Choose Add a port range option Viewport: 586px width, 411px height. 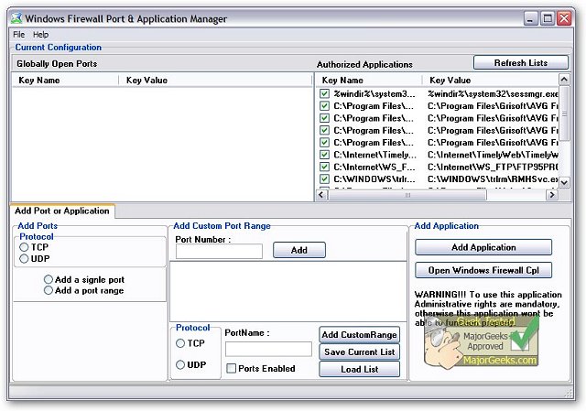tap(49, 290)
